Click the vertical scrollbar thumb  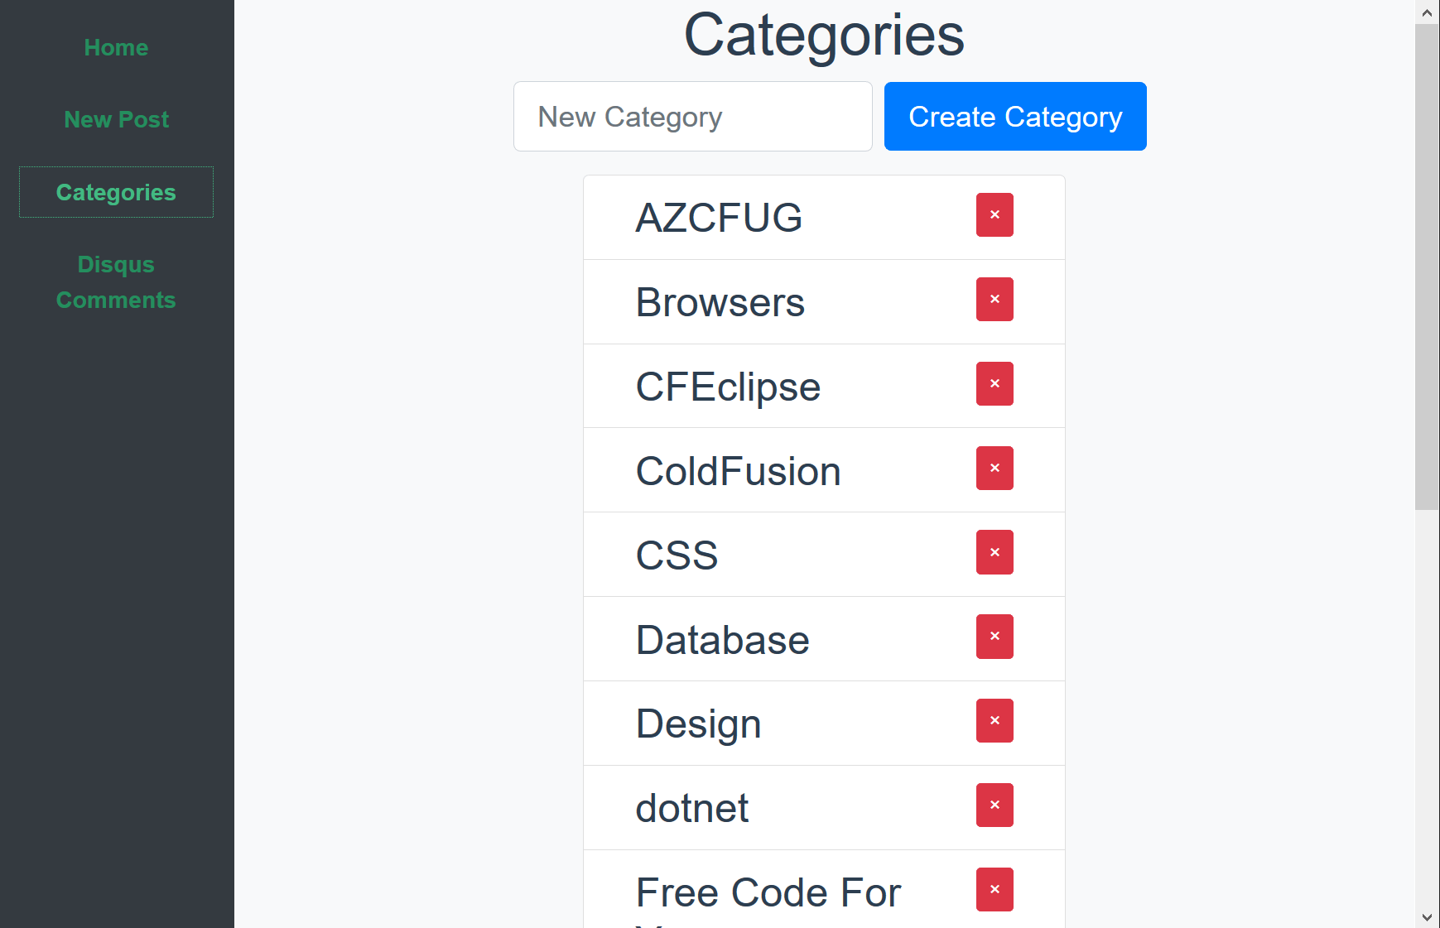(x=1427, y=267)
